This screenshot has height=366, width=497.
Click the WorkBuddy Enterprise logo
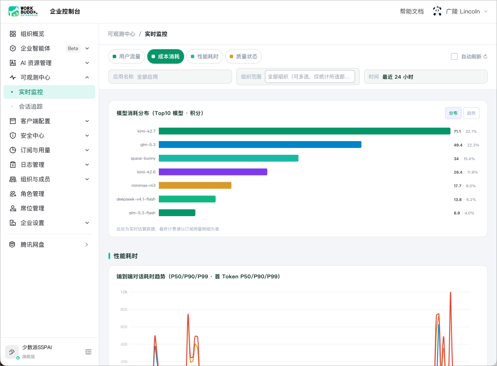tap(23, 12)
